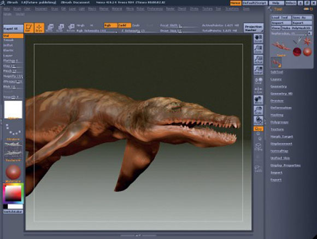Click the Lasso selection icon
The width and height of the screenshot is (317, 239).
point(259,169)
